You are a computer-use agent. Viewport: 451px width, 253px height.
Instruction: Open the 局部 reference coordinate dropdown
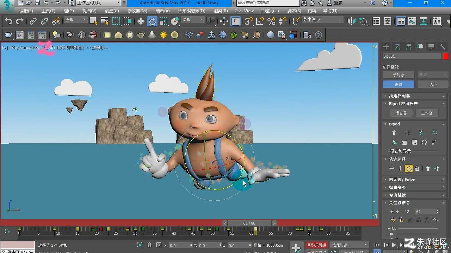pos(193,20)
